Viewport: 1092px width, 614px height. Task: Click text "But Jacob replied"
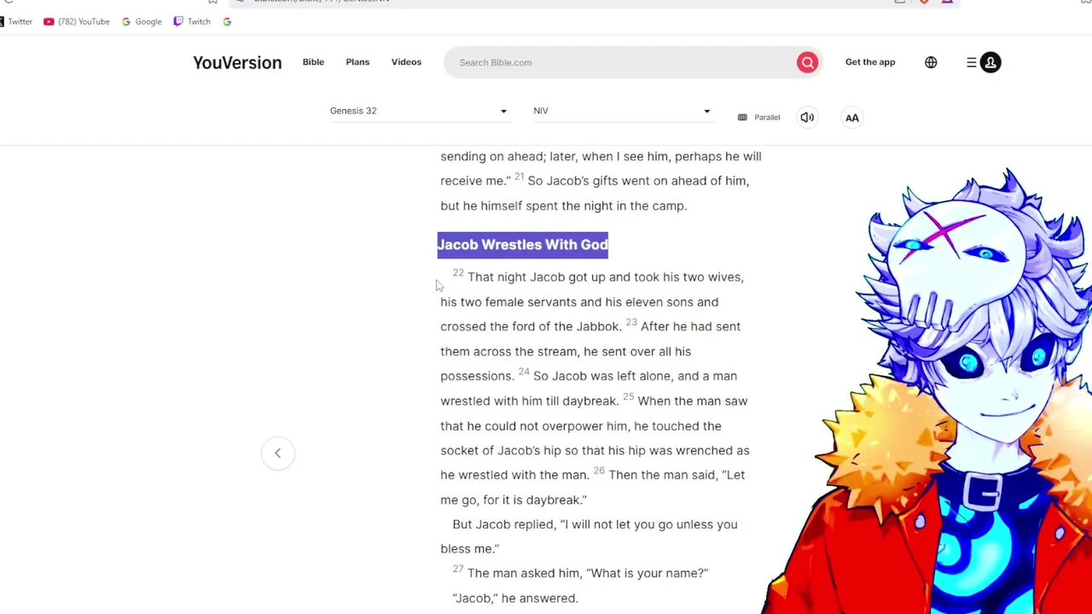(502, 524)
